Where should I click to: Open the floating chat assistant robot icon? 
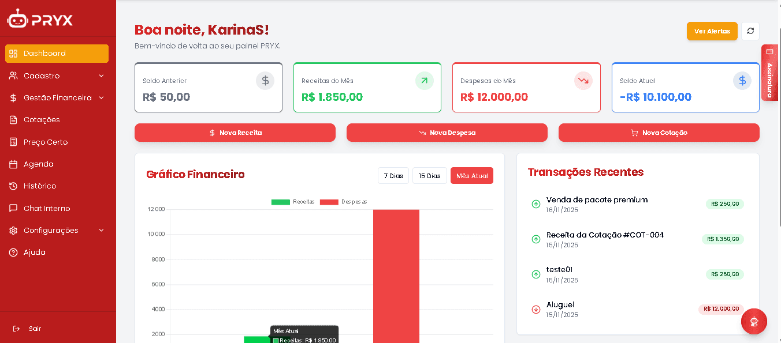click(x=754, y=321)
